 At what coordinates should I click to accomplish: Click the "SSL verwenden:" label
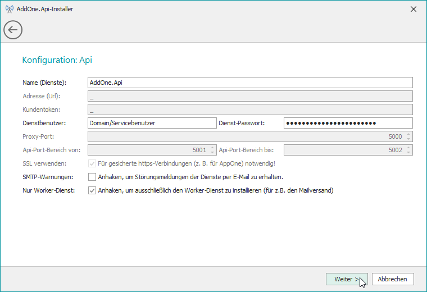(x=44, y=163)
